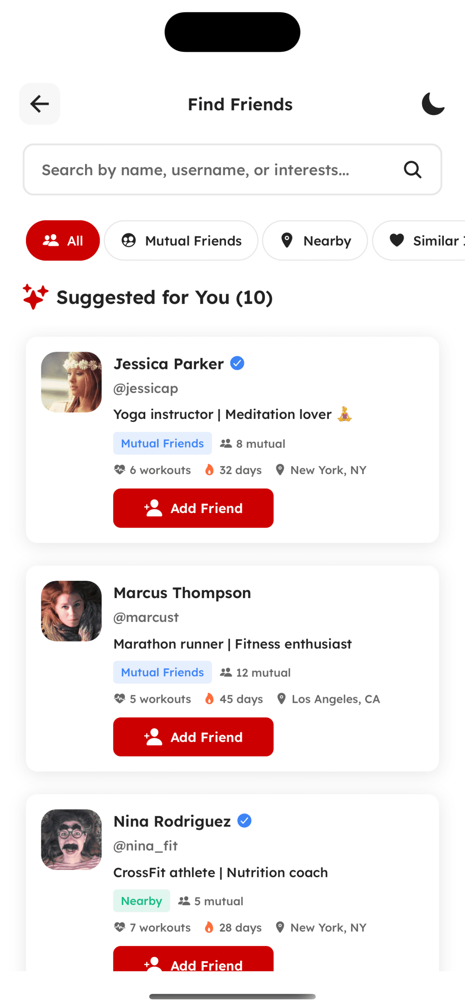465x1008 pixels.
Task: Toggle dark mode with moon icon
Action: [433, 104]
